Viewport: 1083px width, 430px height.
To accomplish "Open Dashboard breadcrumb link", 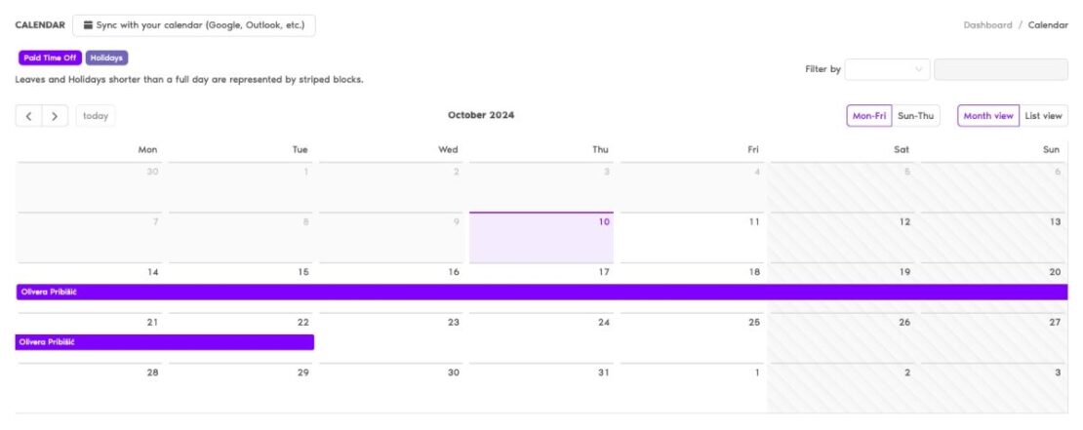I will (987, 24).
